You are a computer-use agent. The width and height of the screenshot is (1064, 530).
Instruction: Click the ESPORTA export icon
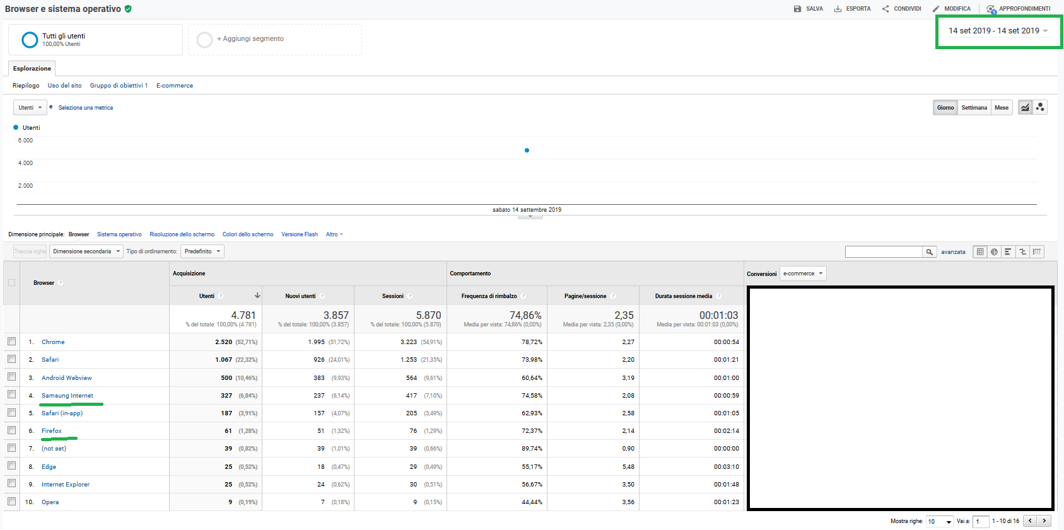click(838, 9)
